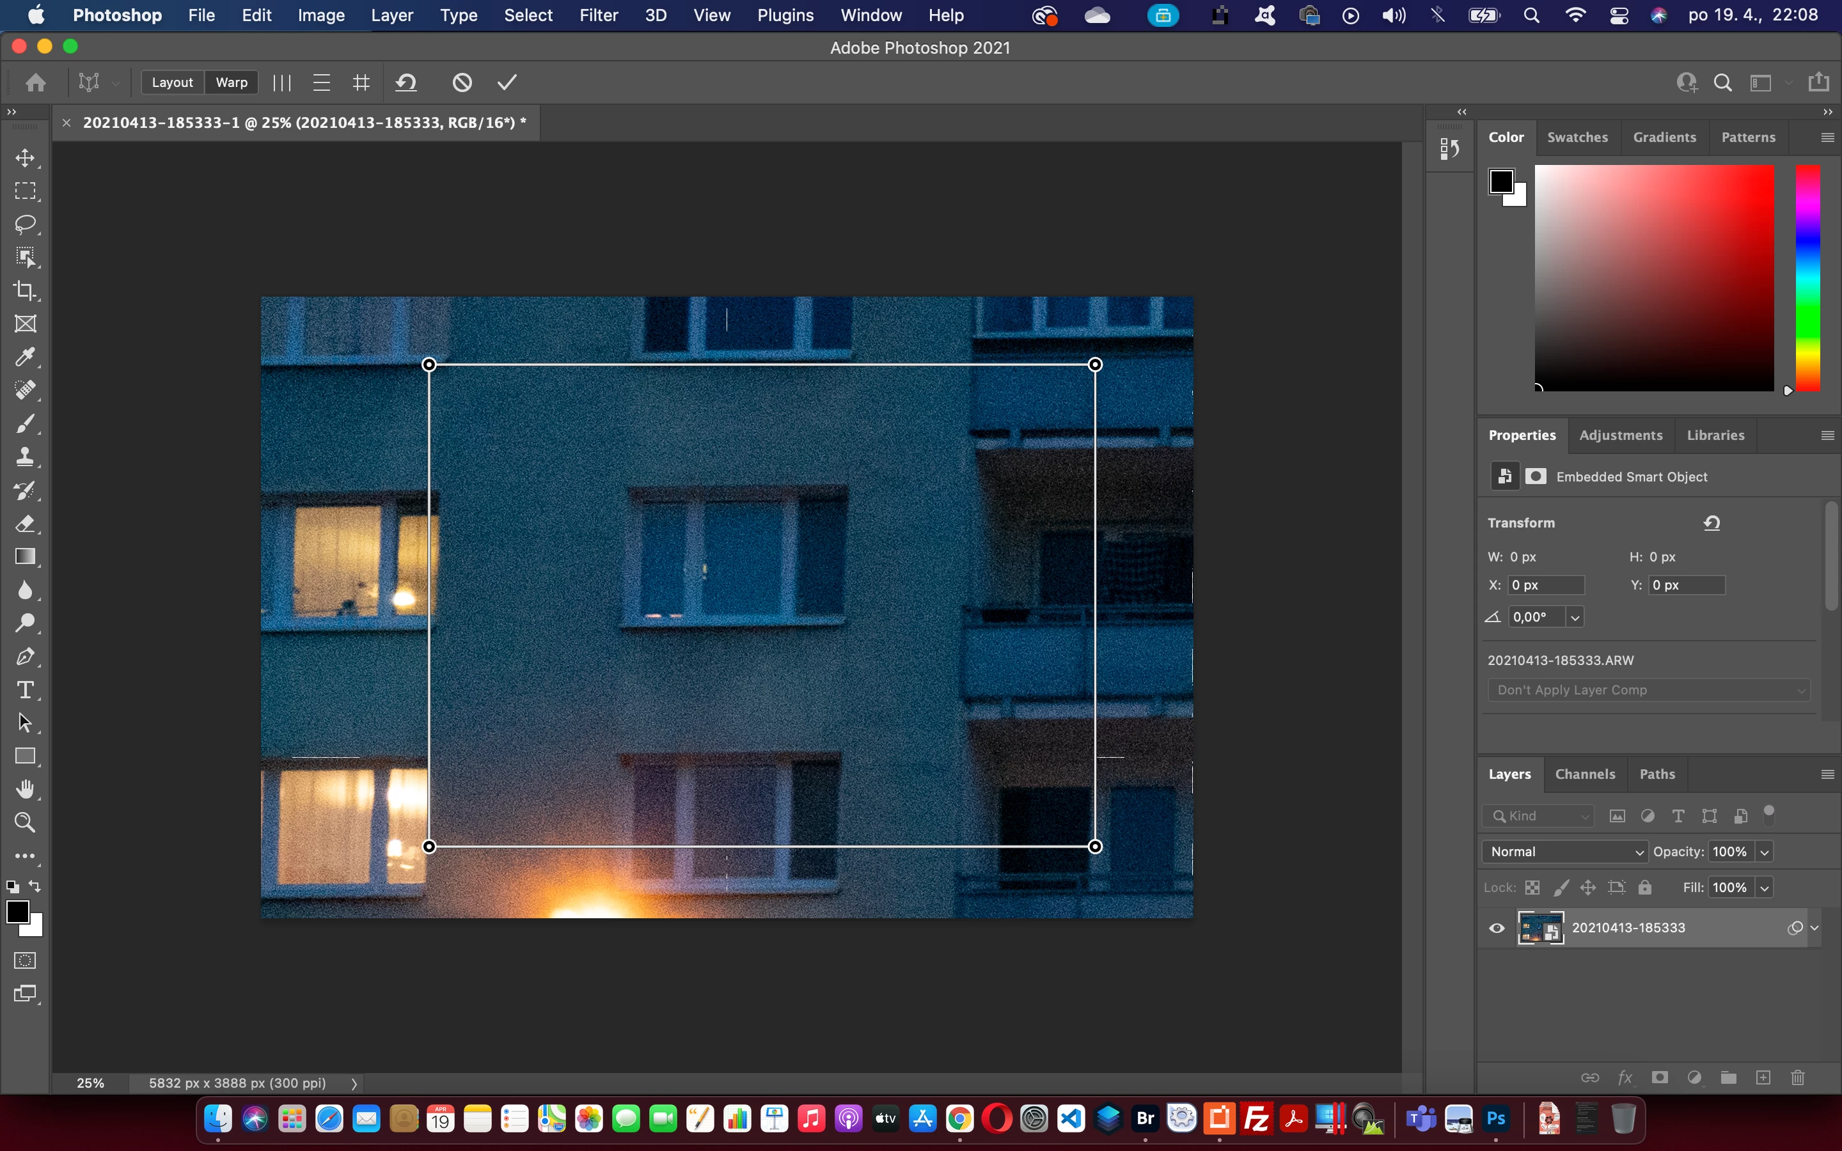The image size is (1842, 1151).
Task: Cancel the transform with the prohibition icon
Action: pyautogui.click(x=462, y=82)
